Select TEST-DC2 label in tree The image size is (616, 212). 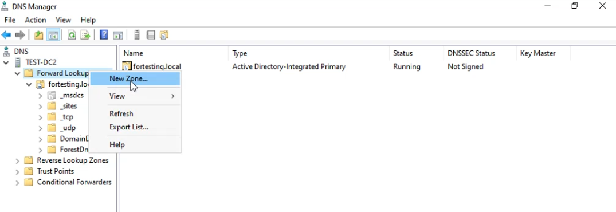coord(41,62)
